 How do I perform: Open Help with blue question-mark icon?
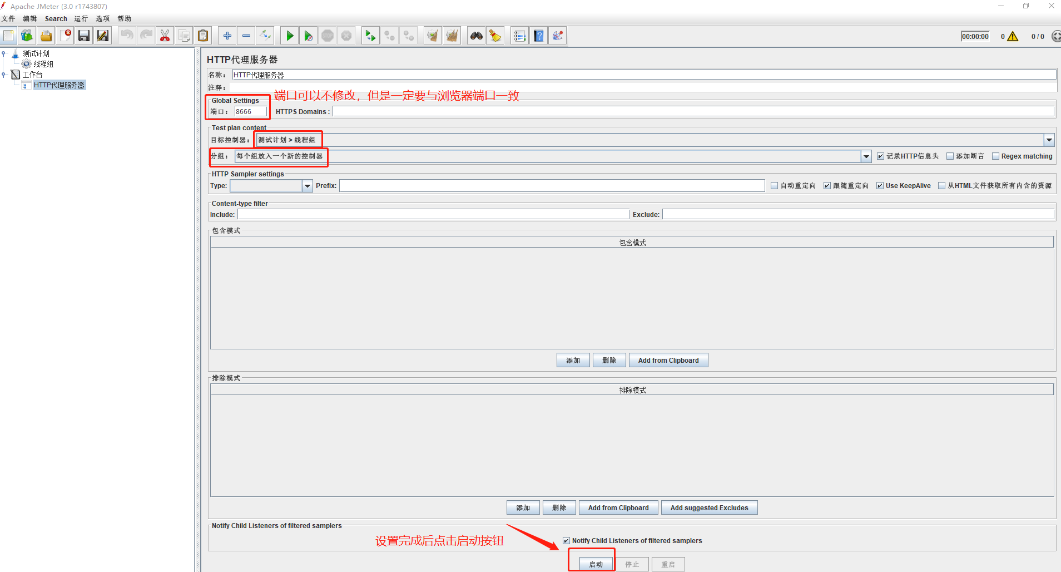[538, 36]
